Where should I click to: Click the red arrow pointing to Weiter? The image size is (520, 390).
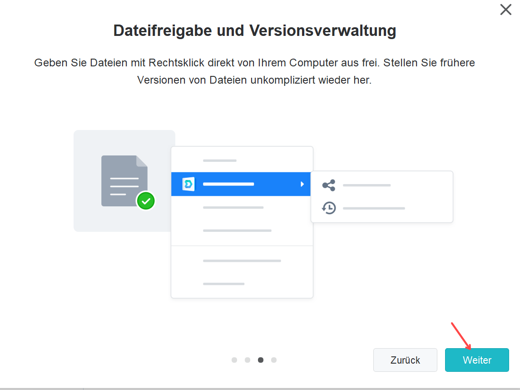[x=461, y=335]
